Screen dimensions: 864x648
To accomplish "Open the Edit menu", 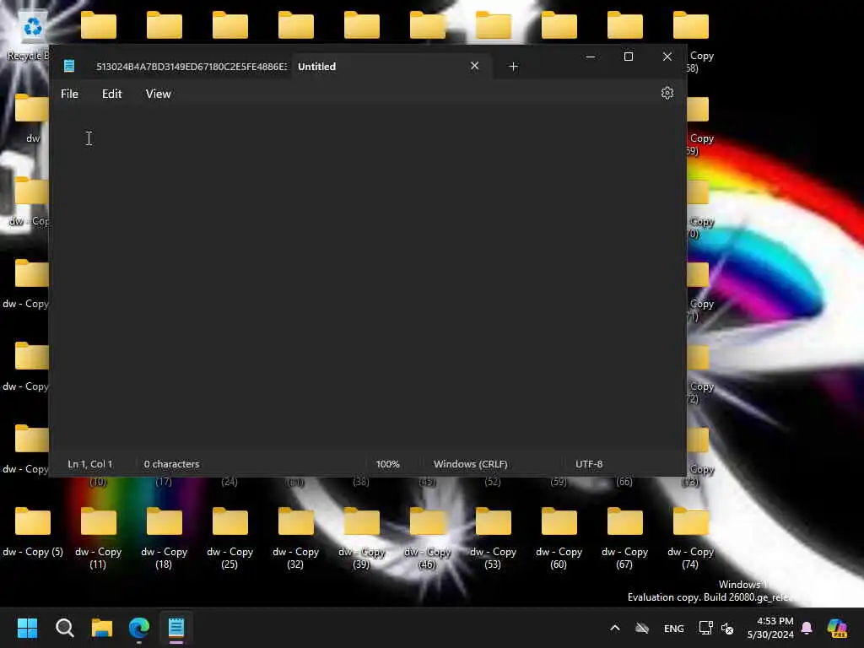I will pyautogui.click(x=112, y=94).
